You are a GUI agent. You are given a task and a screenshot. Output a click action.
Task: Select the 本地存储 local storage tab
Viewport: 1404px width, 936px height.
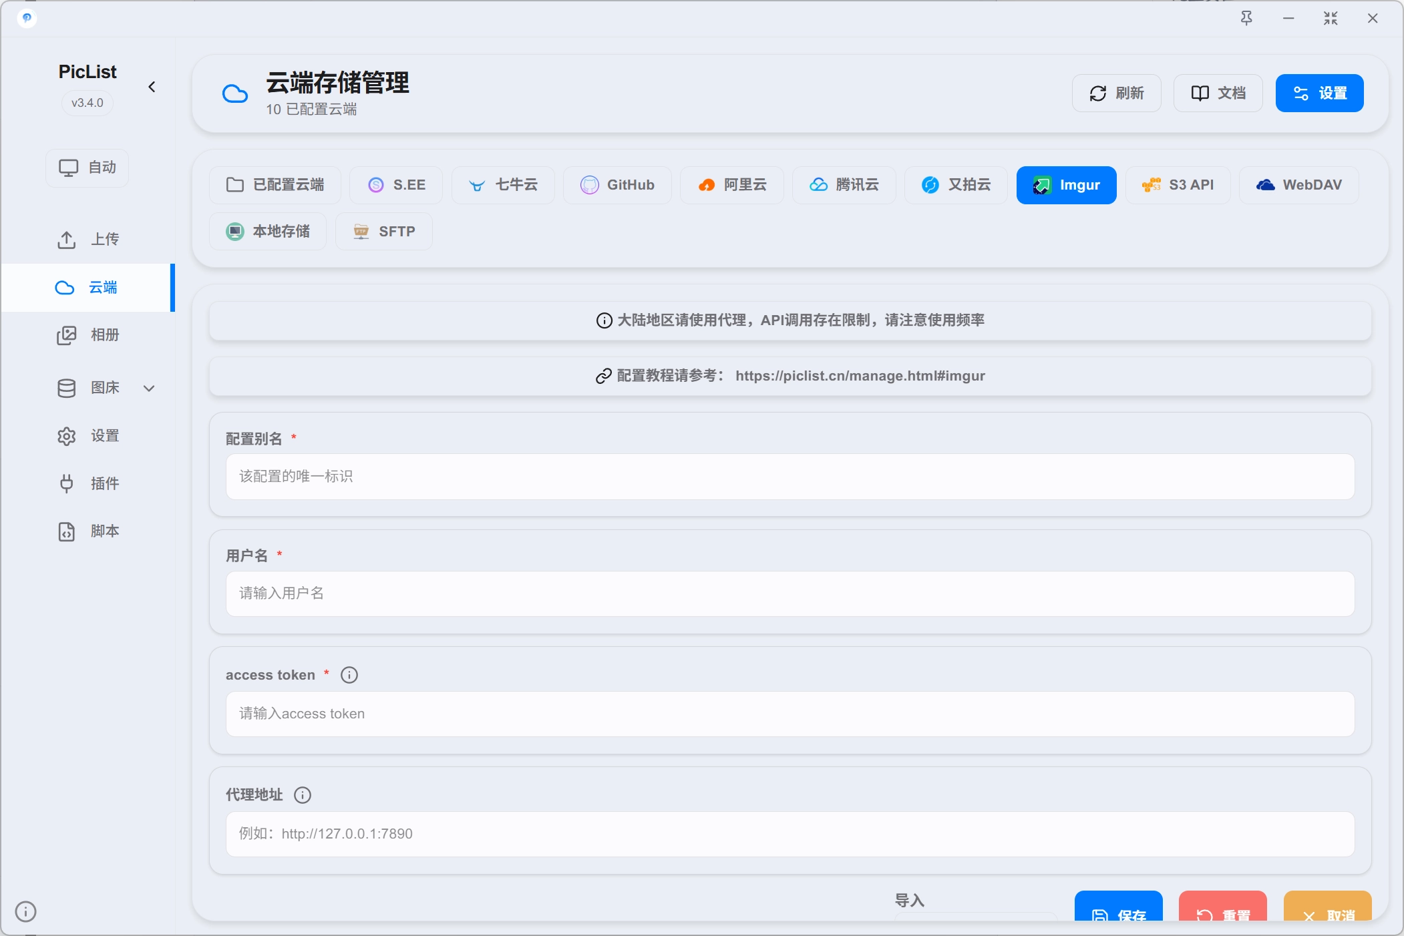267,232
